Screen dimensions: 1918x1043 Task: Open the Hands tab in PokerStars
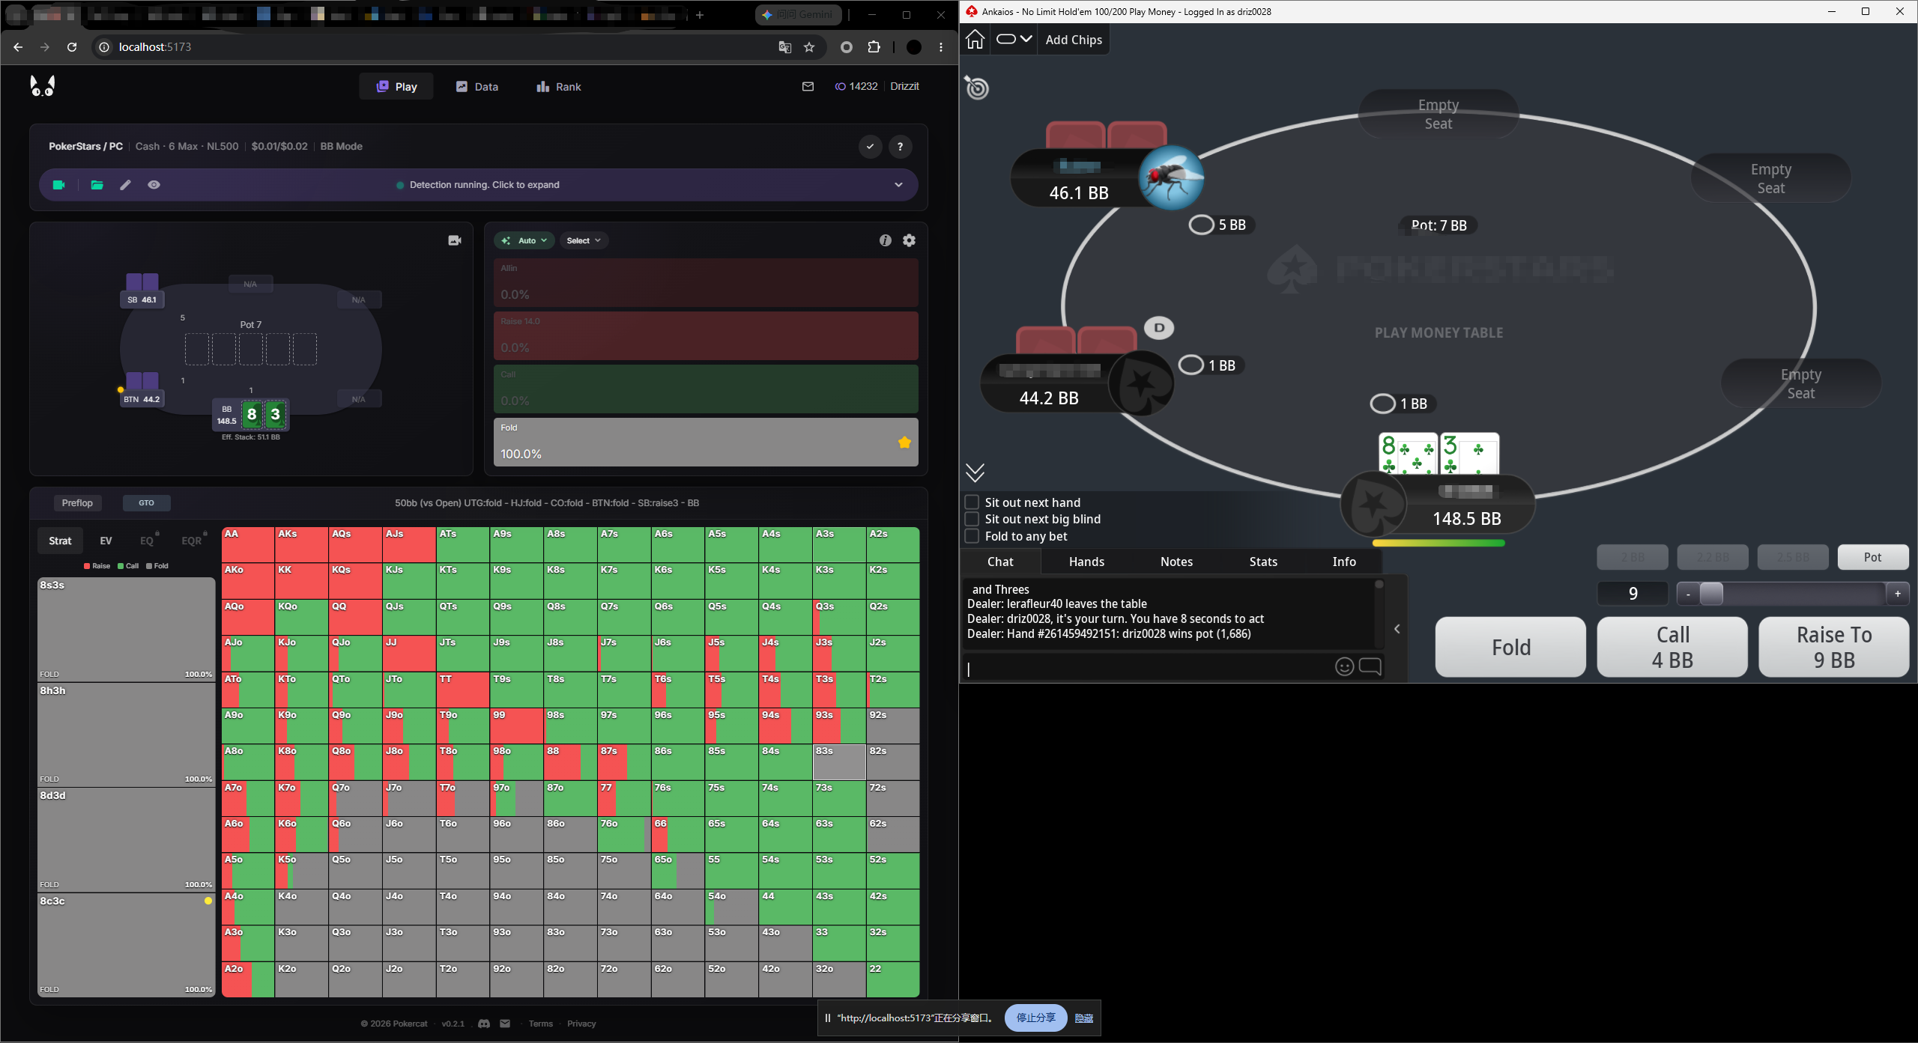click(1086, 562)
